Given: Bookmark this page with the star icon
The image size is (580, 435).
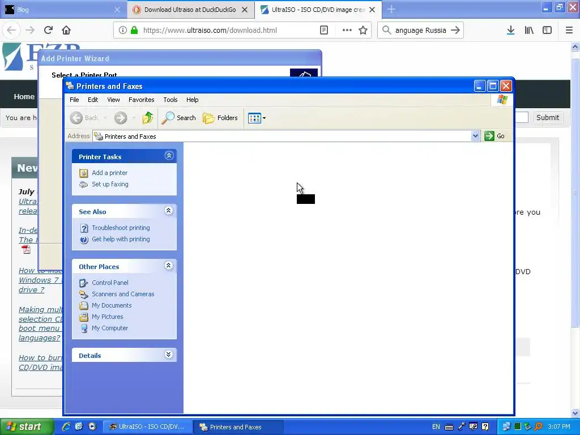Looking at the screenshot, I should point(363,31).
